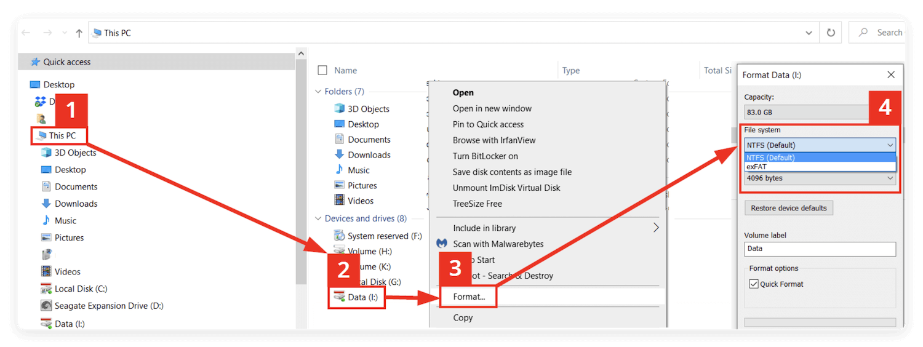
Task: Click Pictures icon in navigation tree
Action: [x=46, y=237]
